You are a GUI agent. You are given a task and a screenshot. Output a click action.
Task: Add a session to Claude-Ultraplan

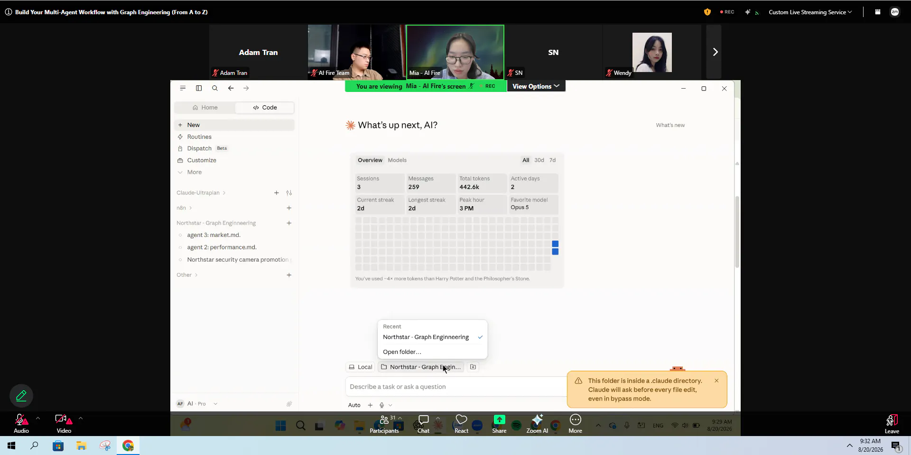click(x=277, y=193)
